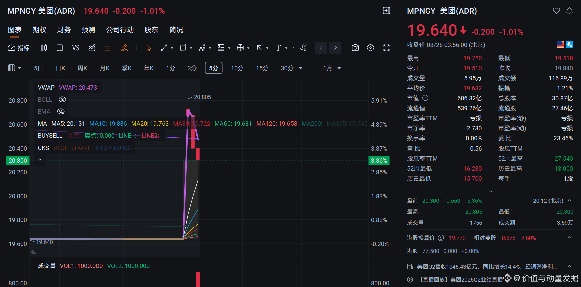The height and width of the screenshot is (287, 581).
Task: Collapse the side panel with arrow-box icon
Action: 386,11
